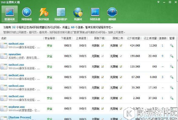Viewport: 178px width, 120px height.
Task: Click connection count 1 in the 424.0KB row
Action: tap(162, 46)
